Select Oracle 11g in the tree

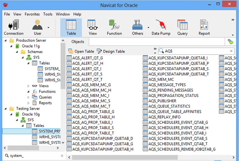[x=28, y=46]
